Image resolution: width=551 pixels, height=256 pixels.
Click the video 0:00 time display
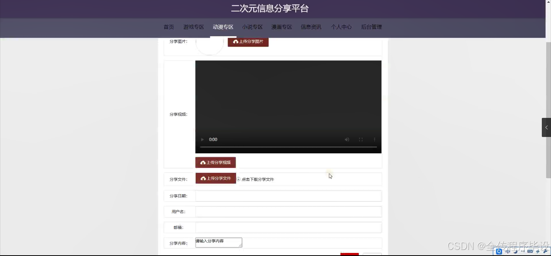click(213, 140)
